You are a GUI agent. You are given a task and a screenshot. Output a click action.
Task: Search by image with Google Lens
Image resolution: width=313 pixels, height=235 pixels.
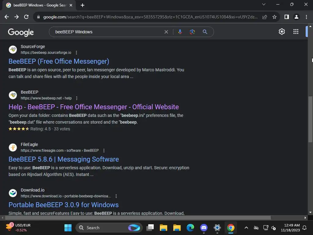click(192, 32)
